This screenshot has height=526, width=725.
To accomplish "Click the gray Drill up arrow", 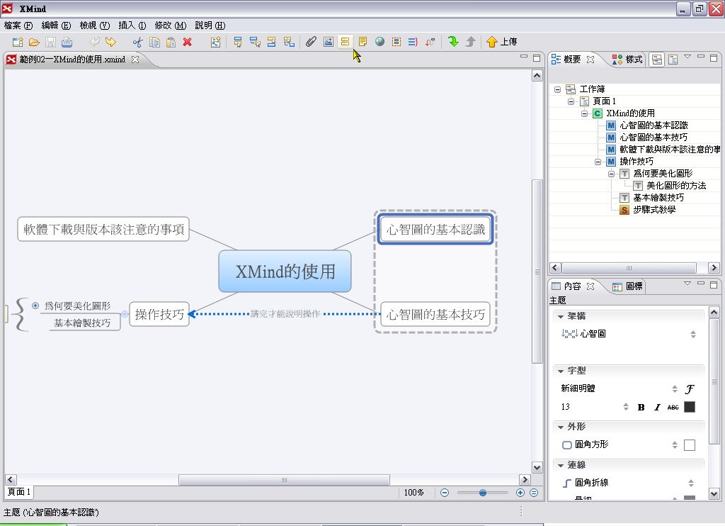I will tap(470, 42).
